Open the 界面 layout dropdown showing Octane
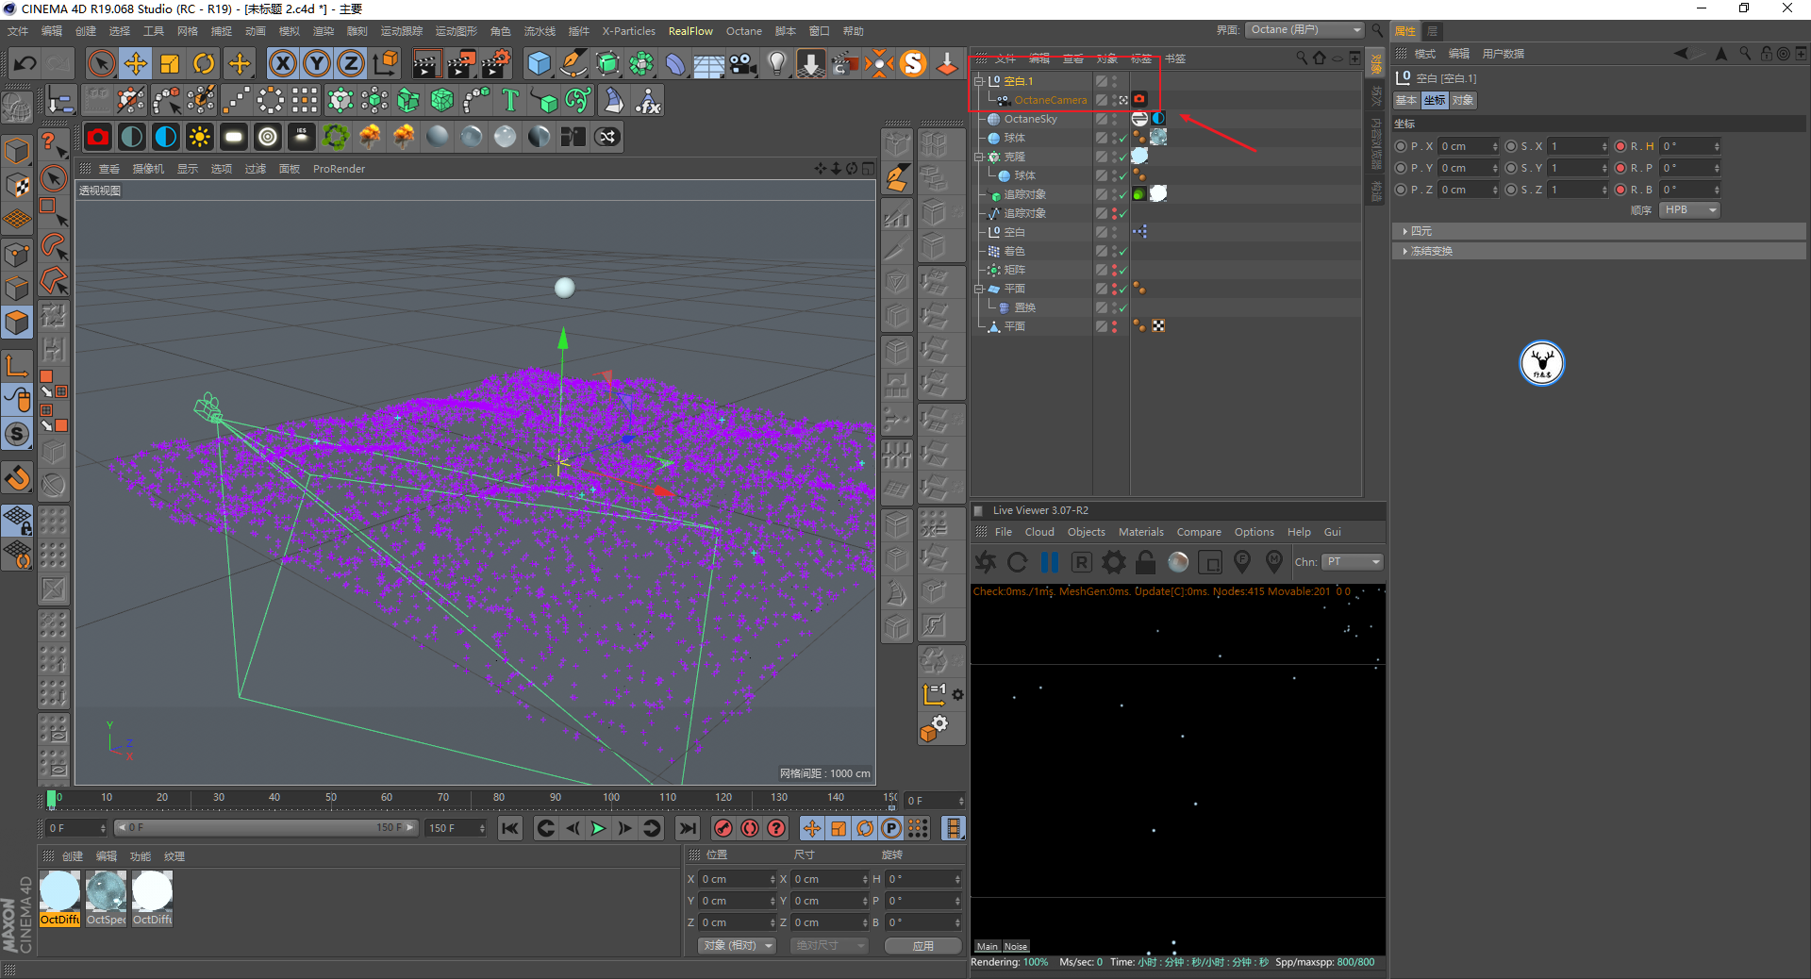Image resolution: width=1811 pixels, height=979 pixels. (x=1304, y=30)
